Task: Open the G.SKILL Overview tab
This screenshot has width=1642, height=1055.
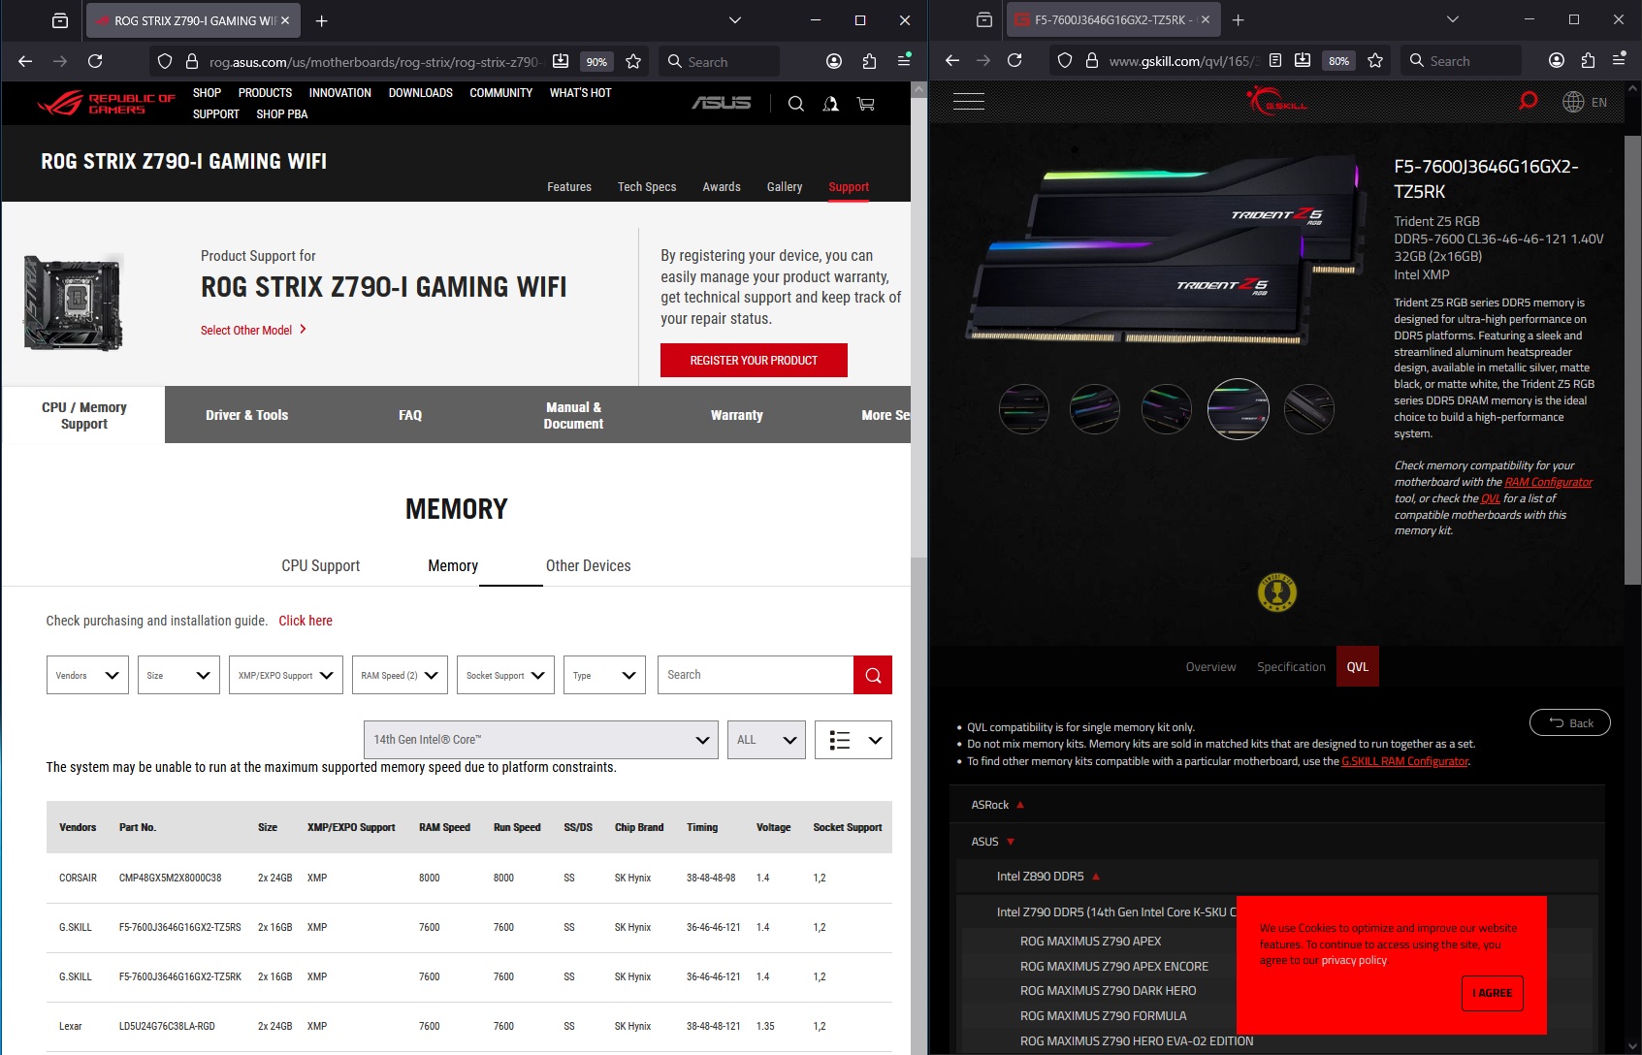Action: pyautogui.click(x=1210, y=667)
